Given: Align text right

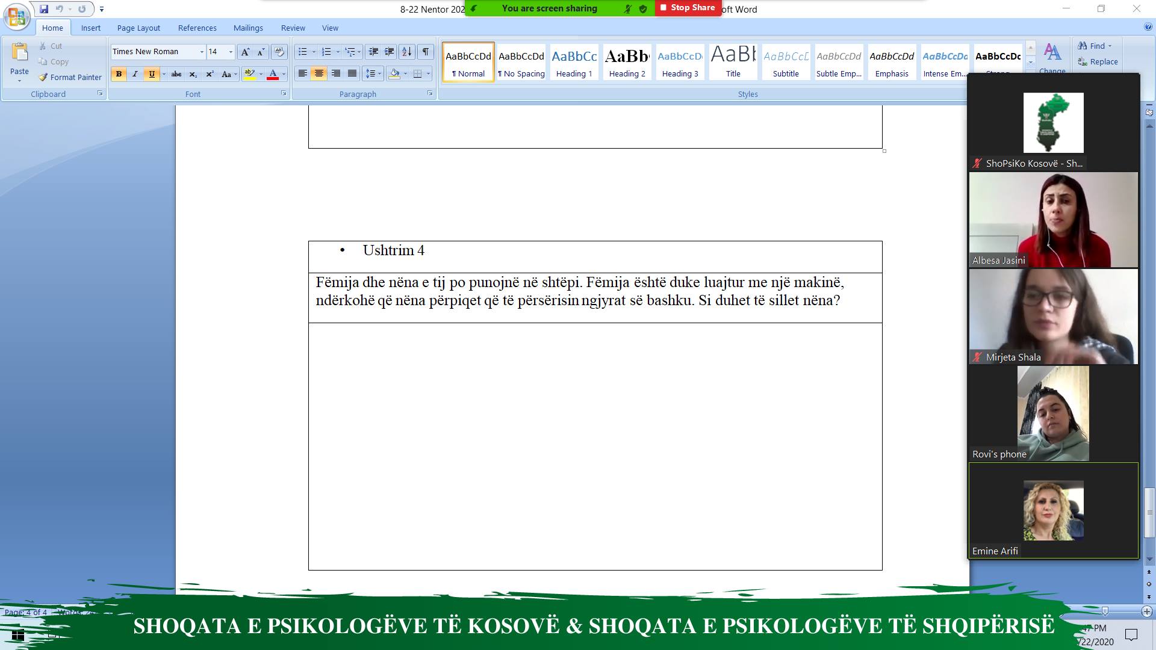Looking at the screenshot, I should click(x=335, y=74).
